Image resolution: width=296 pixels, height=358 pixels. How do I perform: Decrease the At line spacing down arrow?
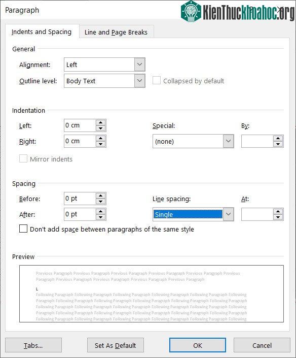pos(278,217)
